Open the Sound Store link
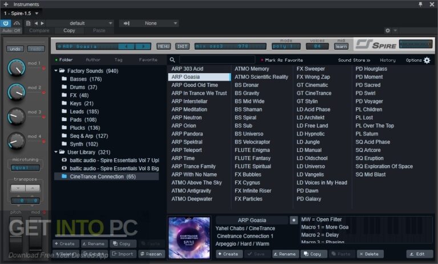 [354, 60]
